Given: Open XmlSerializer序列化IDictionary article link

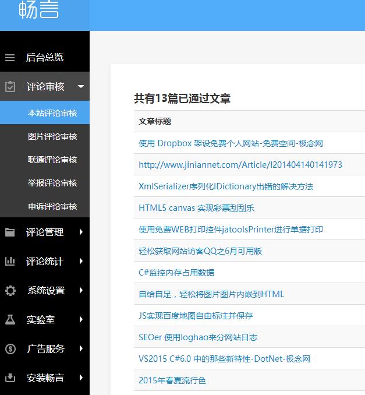Looking at the screenshot, I should click(x=226, y=186).
